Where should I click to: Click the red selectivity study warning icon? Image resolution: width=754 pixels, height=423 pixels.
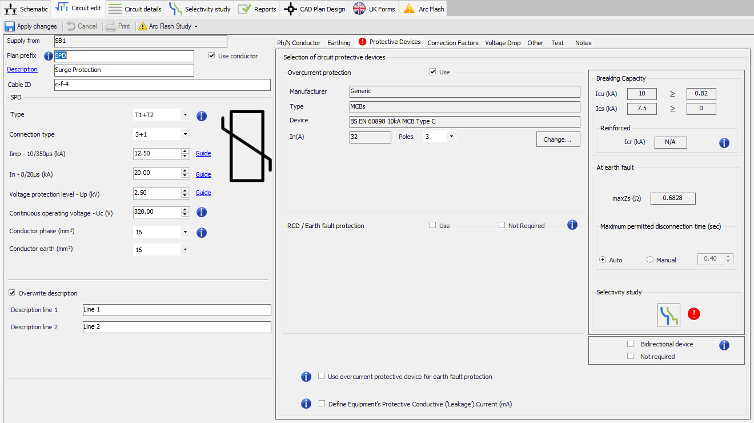tap(693, 314)
